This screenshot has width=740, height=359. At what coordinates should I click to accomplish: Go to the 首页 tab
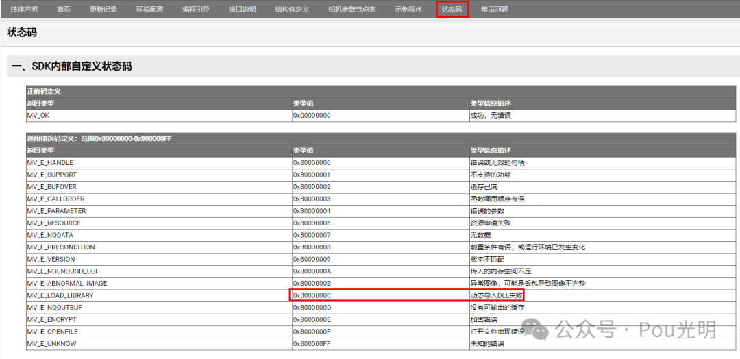pyautogui.click(x=64, y=9)
